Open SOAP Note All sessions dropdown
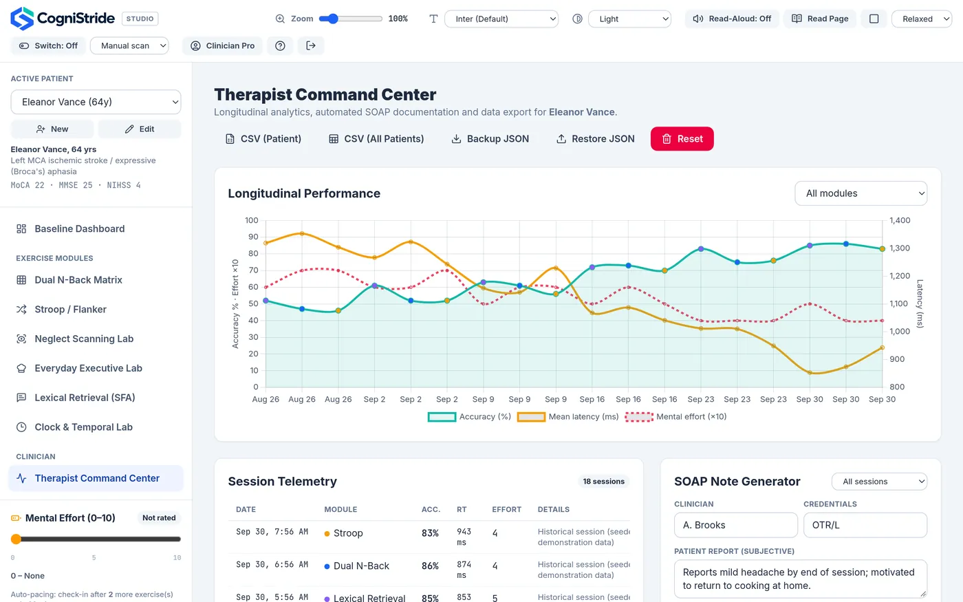 (879, 482)
